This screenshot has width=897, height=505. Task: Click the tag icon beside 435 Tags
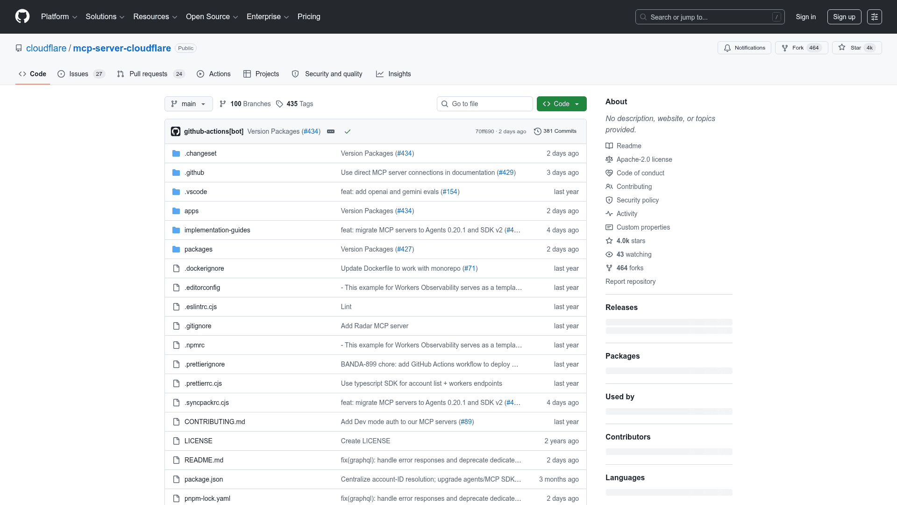279,104
